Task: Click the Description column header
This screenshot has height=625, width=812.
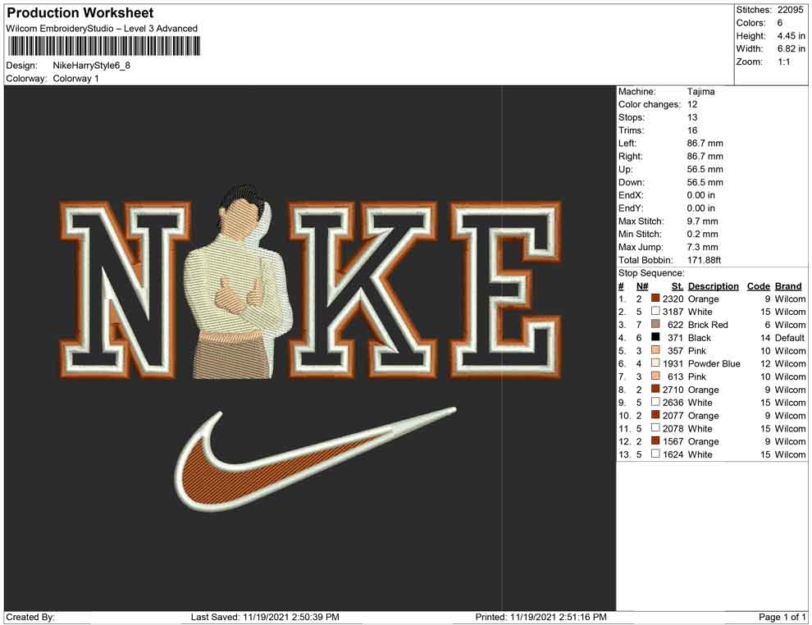Action: pos(713,286)
